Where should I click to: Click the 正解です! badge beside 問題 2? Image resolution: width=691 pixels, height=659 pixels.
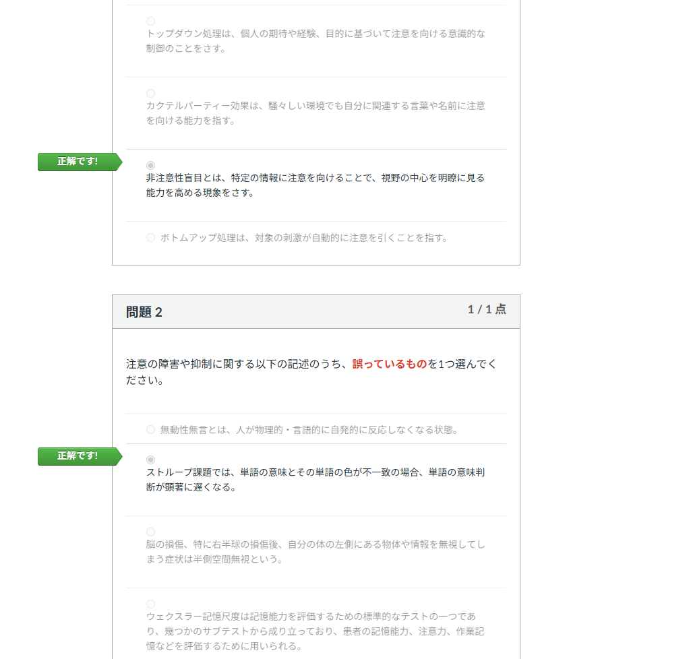pos(80,456)
